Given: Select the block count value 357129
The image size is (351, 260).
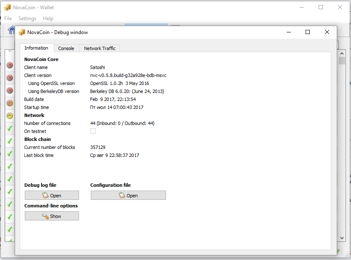Looking at the screenshot, I should 98,147.
